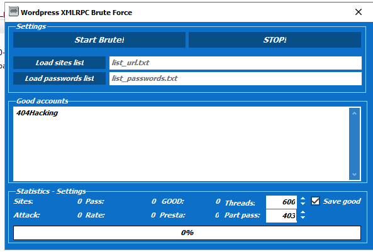Click the Settings group header

tap(31, 26)
